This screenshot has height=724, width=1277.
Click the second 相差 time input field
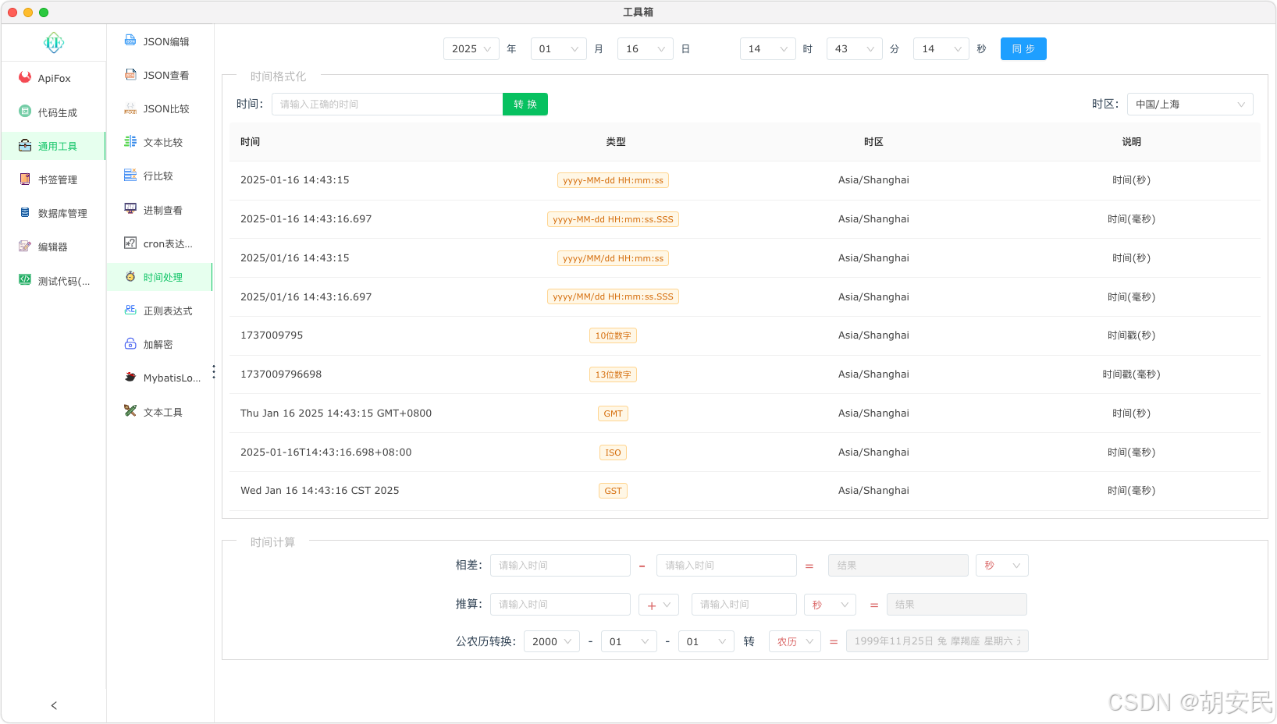pos(727,565)
